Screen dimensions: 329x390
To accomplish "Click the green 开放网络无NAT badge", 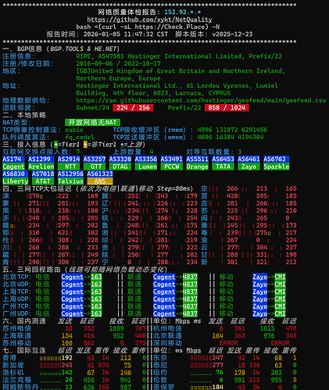I will pyautogui.click(x=92, y=122).
